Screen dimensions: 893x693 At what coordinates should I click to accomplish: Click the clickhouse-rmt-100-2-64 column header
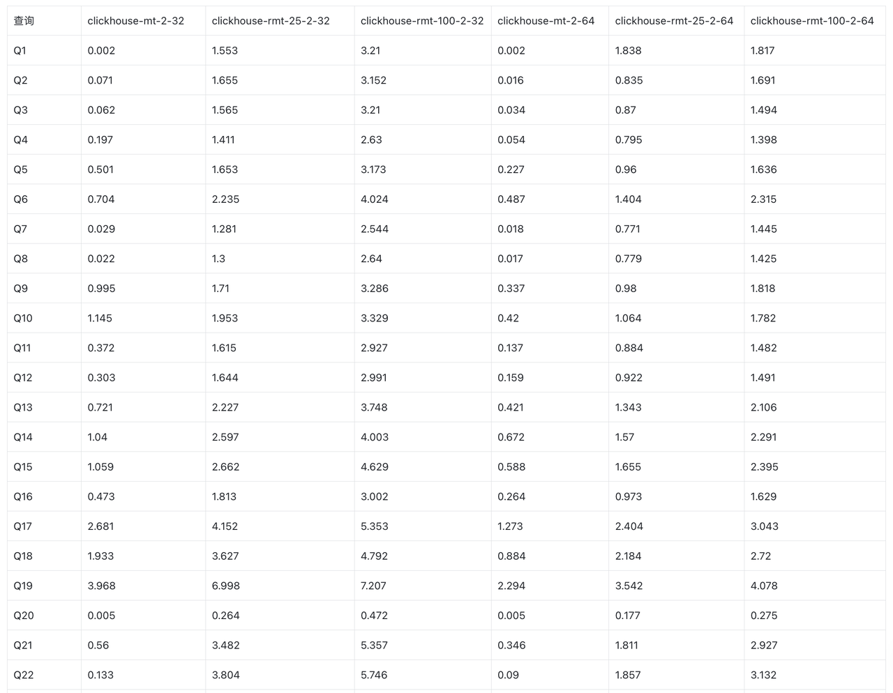point(812,21)
